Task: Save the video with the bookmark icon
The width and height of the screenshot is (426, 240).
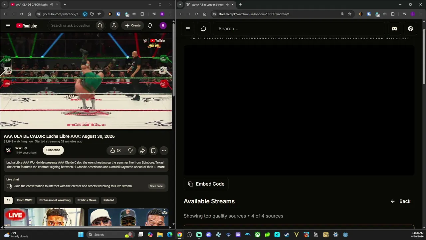Action: tap(153, 151)
